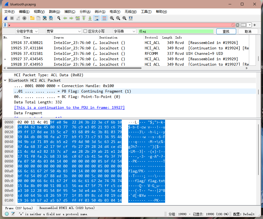Switch to Reassembled BTHCI ACL tab
263x219 pixels.
click(67, 208)
